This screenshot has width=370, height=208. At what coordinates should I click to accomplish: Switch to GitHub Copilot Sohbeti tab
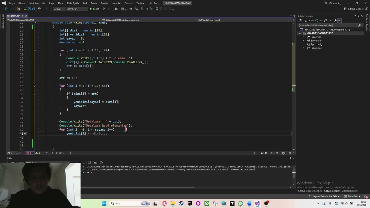(x=310, y=191)
